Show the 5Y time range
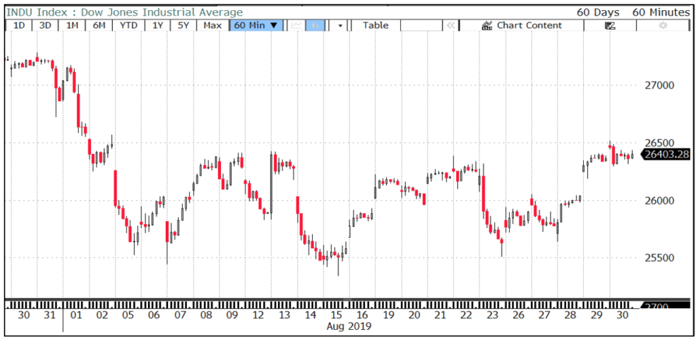 coord(184,25)
